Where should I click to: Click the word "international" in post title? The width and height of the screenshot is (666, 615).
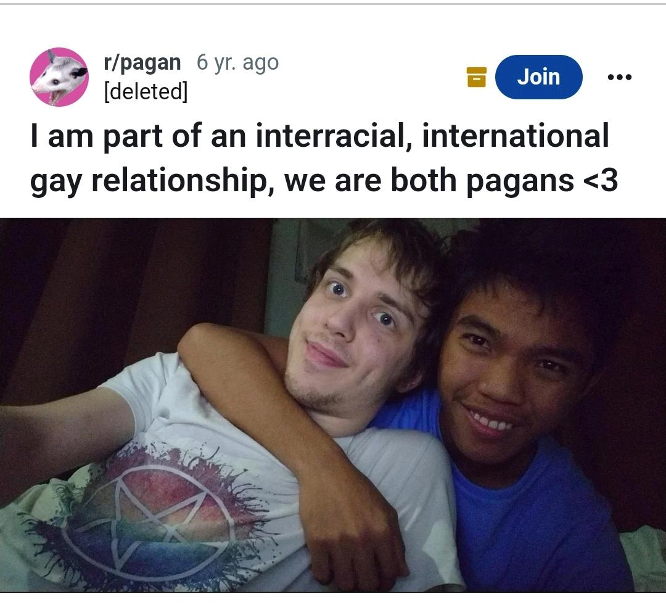[515, 136]
